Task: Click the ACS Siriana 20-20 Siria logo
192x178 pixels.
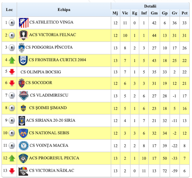Action: point(22,121)
